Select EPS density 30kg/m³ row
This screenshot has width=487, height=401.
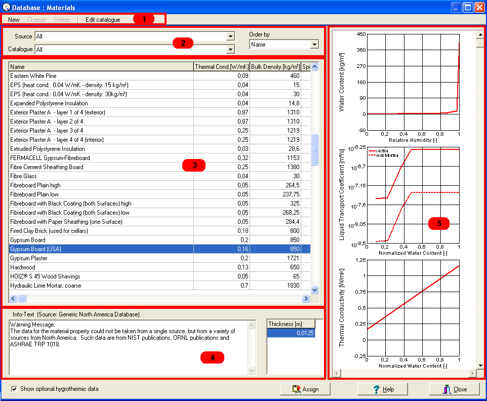click(159, 94)
